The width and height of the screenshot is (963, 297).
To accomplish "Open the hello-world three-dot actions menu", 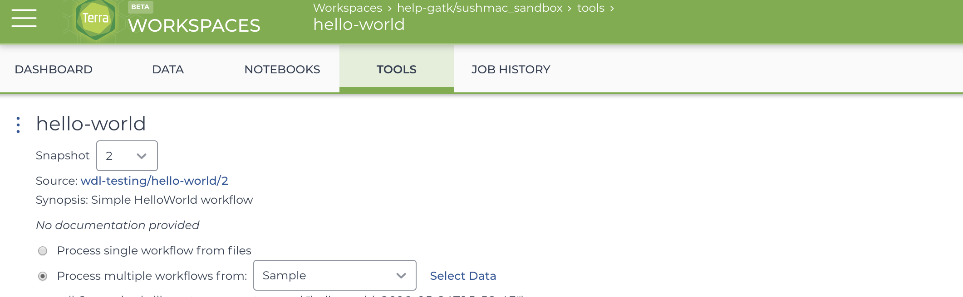I will (18, 125).
